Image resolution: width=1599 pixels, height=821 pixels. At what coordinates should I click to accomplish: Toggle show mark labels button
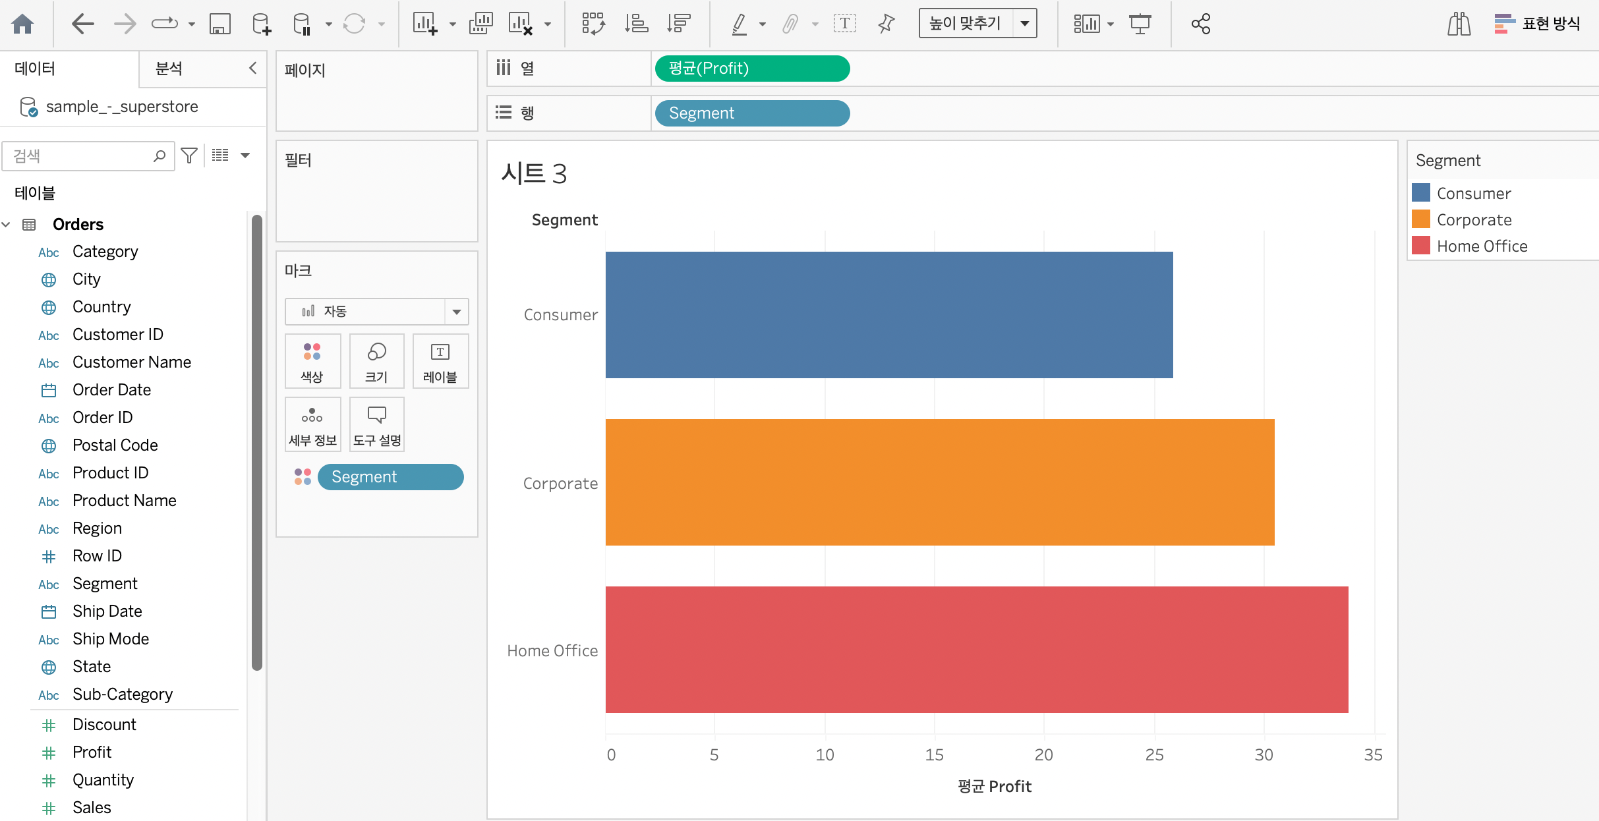point(844,24)
